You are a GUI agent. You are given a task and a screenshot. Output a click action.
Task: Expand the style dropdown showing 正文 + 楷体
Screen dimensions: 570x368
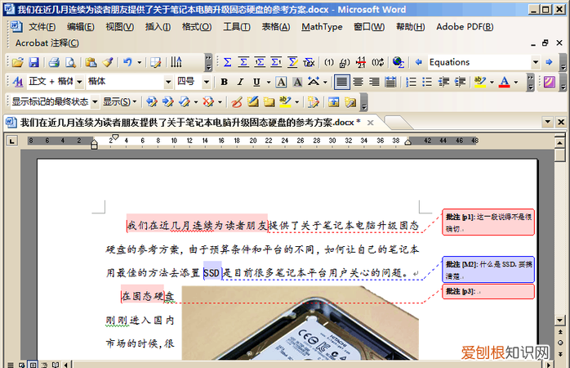79,82
